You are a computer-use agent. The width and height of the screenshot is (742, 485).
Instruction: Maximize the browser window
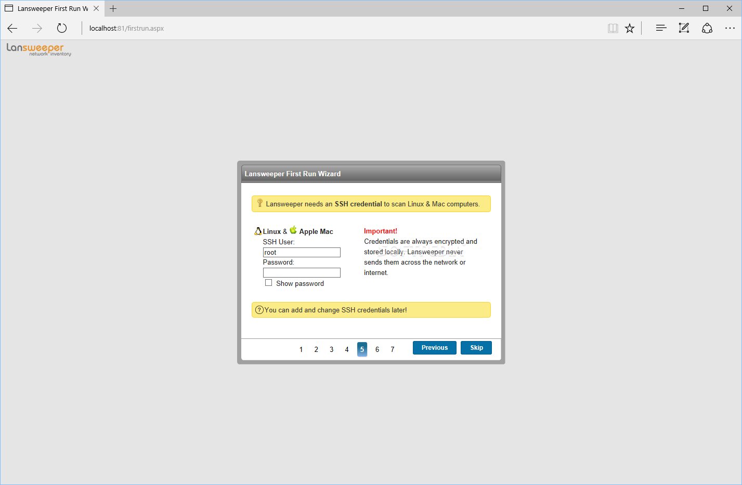706,8
